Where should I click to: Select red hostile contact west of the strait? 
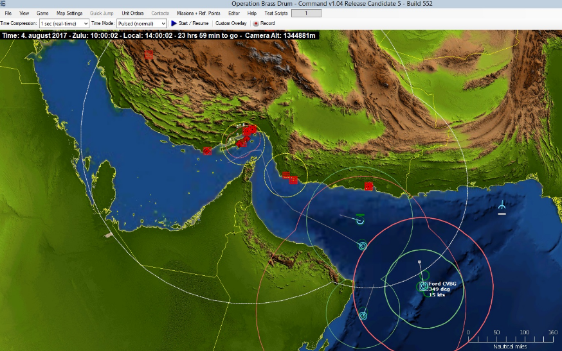[x=207, y=151]
